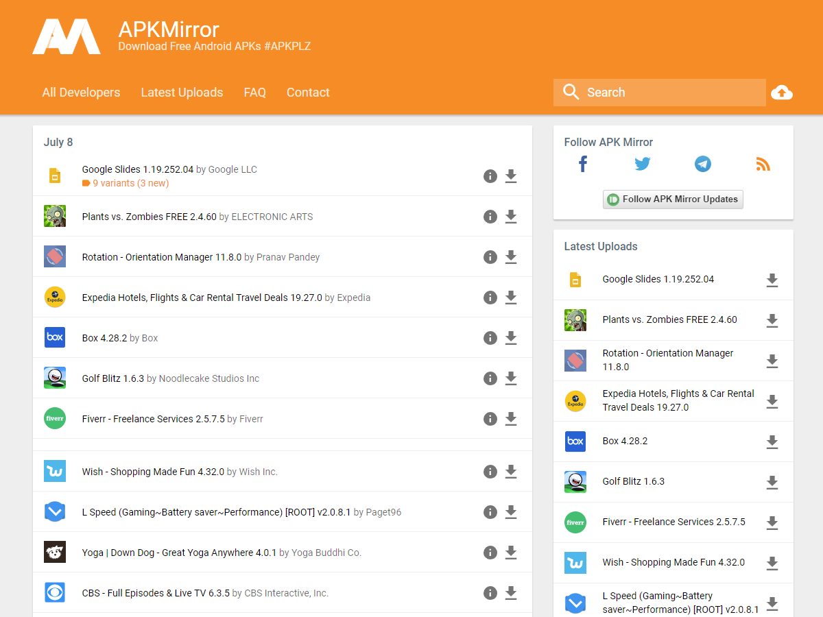Download Google Slides in Latest Uploads sidebar

772,280
